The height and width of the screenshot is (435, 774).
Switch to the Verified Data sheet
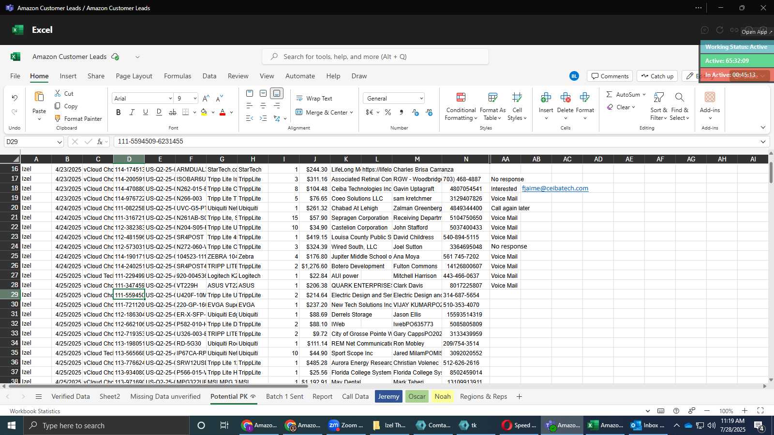point(71,396)
